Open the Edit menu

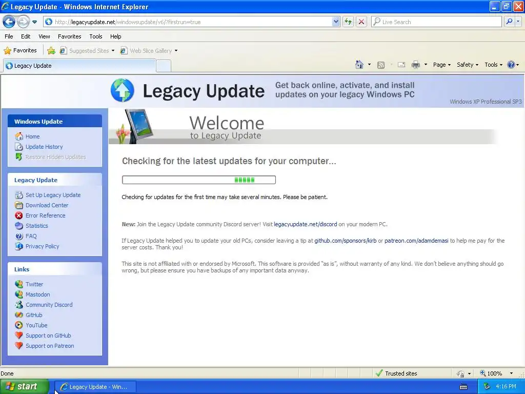pos(26,36)
